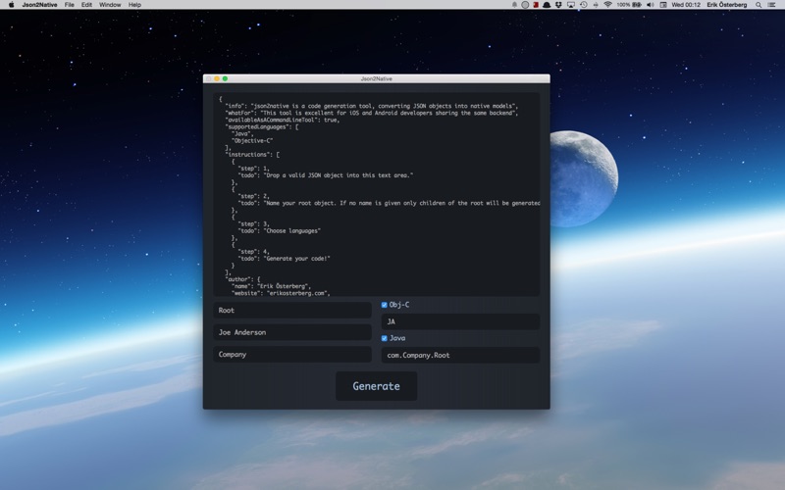
Task: Click the Wed 00:12 clock
Action: (x=685, y=5)
